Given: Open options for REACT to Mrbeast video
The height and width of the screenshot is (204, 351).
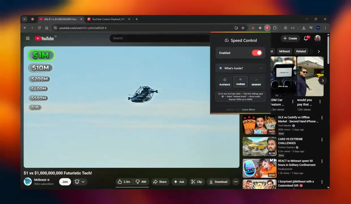Looking at the screenshot, I should (x=322, y=161).
